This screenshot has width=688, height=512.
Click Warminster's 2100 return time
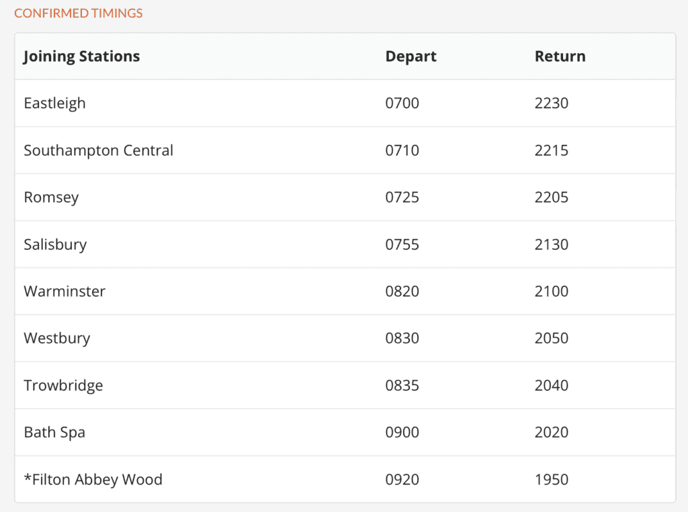click(x=551, y=291)
